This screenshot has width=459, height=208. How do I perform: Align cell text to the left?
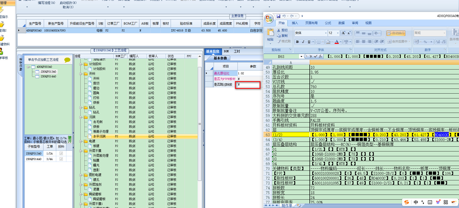358,42
